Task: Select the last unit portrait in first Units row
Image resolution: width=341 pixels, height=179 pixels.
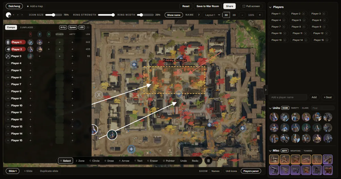Action: (328, 117)
